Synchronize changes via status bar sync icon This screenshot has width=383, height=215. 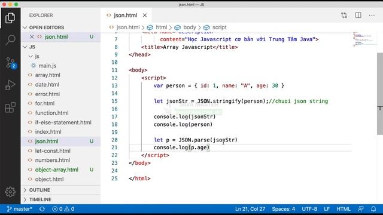click(x=42, y=209)
